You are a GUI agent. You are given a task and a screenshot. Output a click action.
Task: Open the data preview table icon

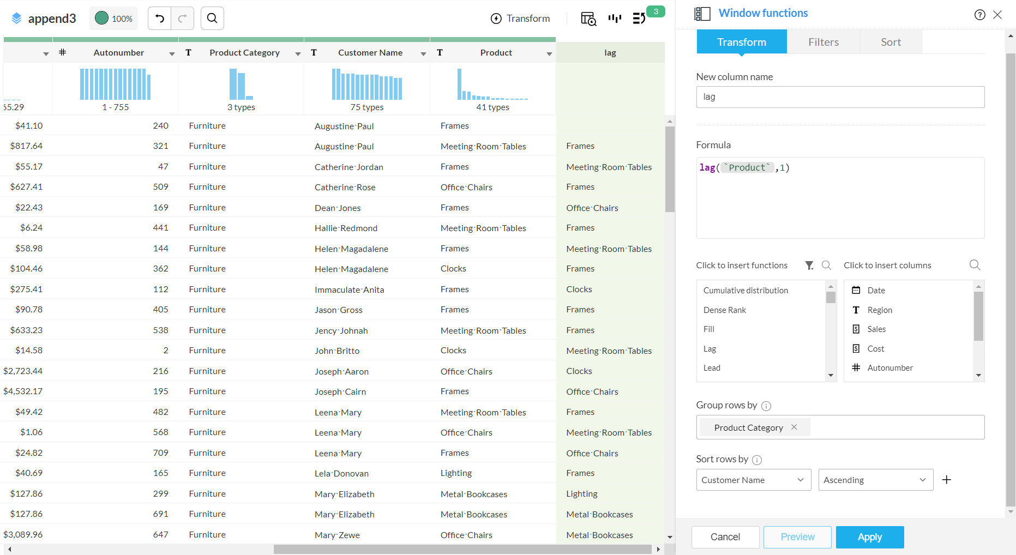tap(588, 19)
